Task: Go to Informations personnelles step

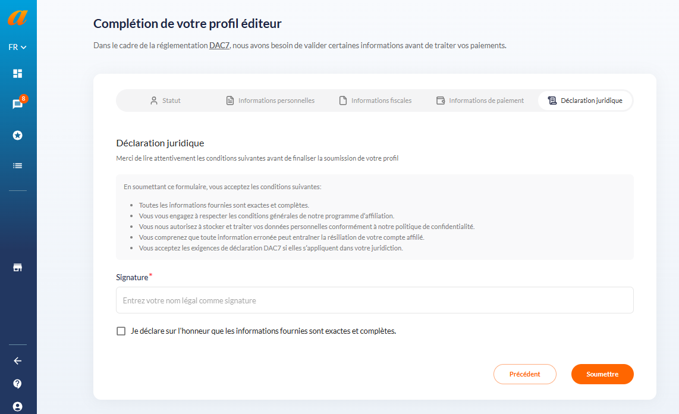Action: point(271,101)
